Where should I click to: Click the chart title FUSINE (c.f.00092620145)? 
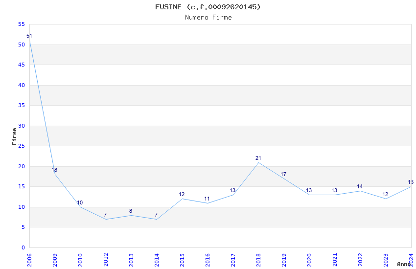click(x=208, y=7)
